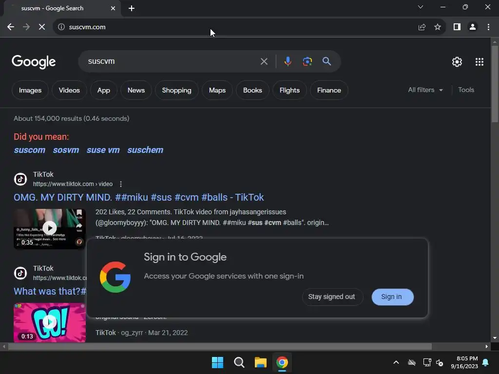Filter results by Flights
This screenshot has height=374, width=499.
pos(289,90)
